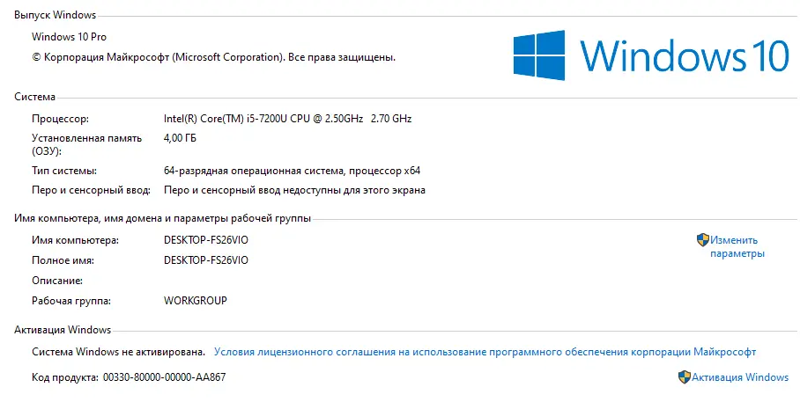This screenshot has height=402, width=800.
Task: Open the Изменить параметры link
Action: click(x=737, y=246)
